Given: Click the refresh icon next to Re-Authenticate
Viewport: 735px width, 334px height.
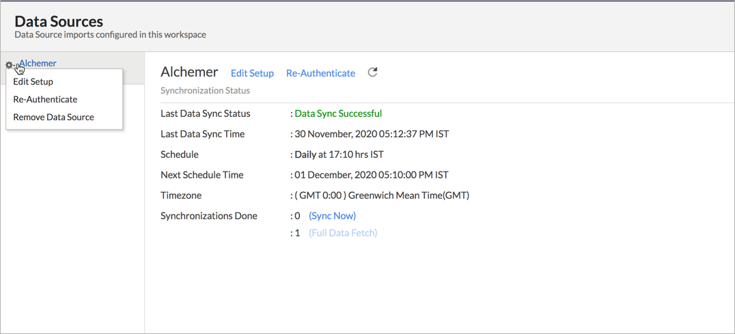Looking at the screenshot, I should 372,72.
